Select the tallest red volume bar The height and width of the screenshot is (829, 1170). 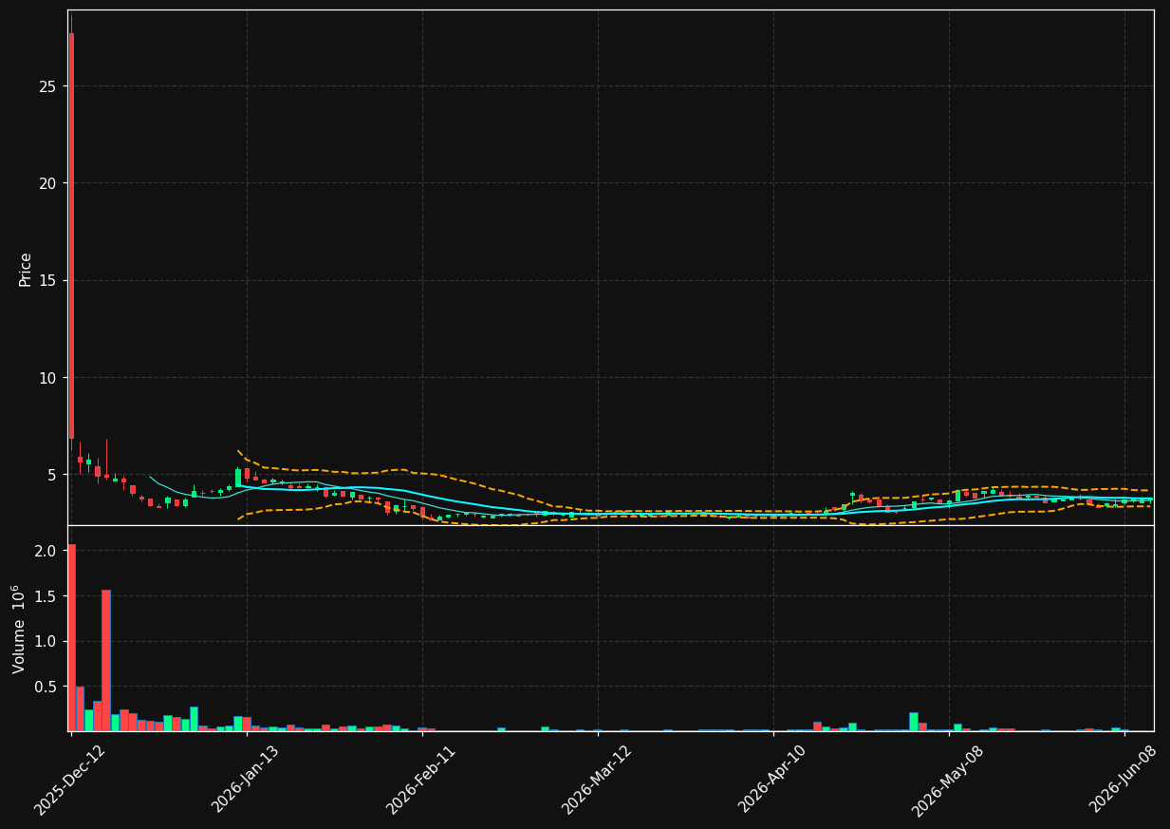(71, 637)
